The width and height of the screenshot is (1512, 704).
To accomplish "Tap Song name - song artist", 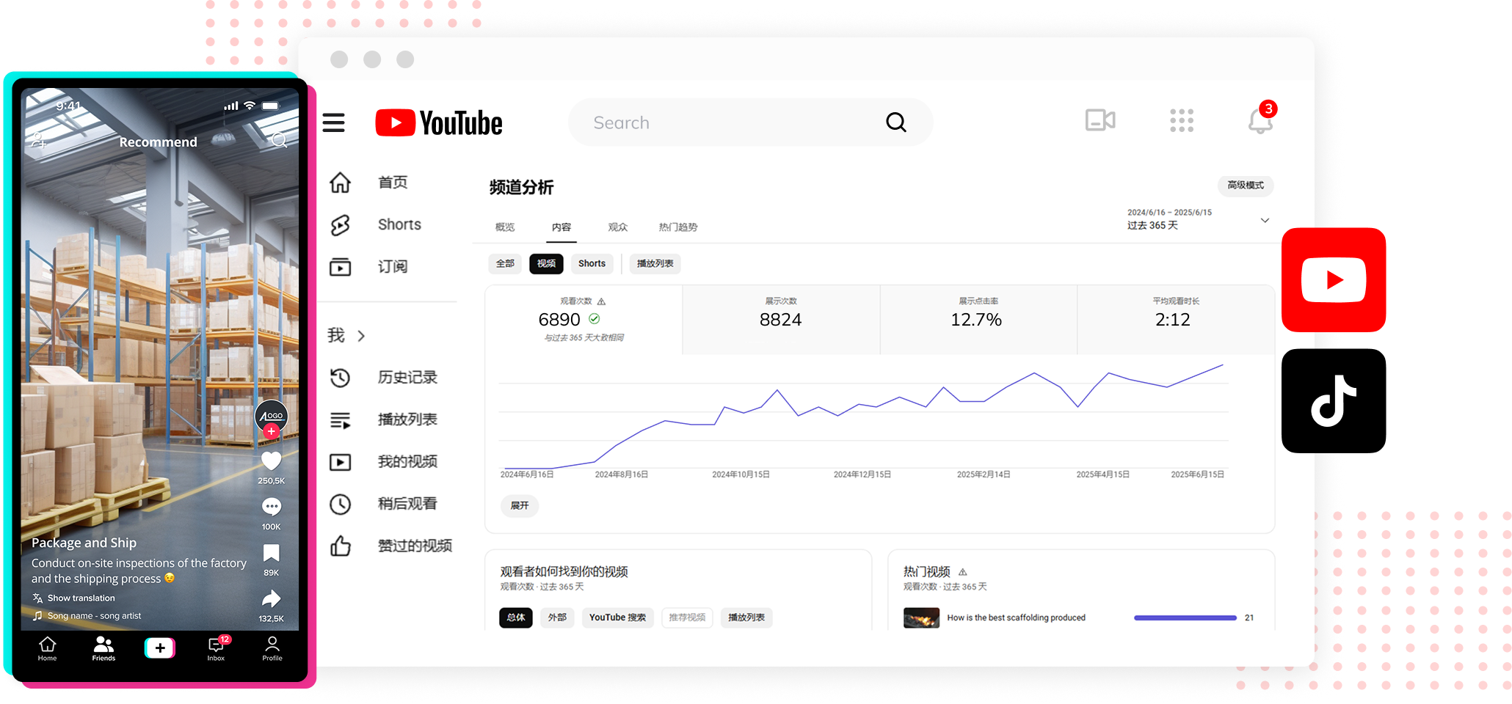I will [x=87, y=616].
